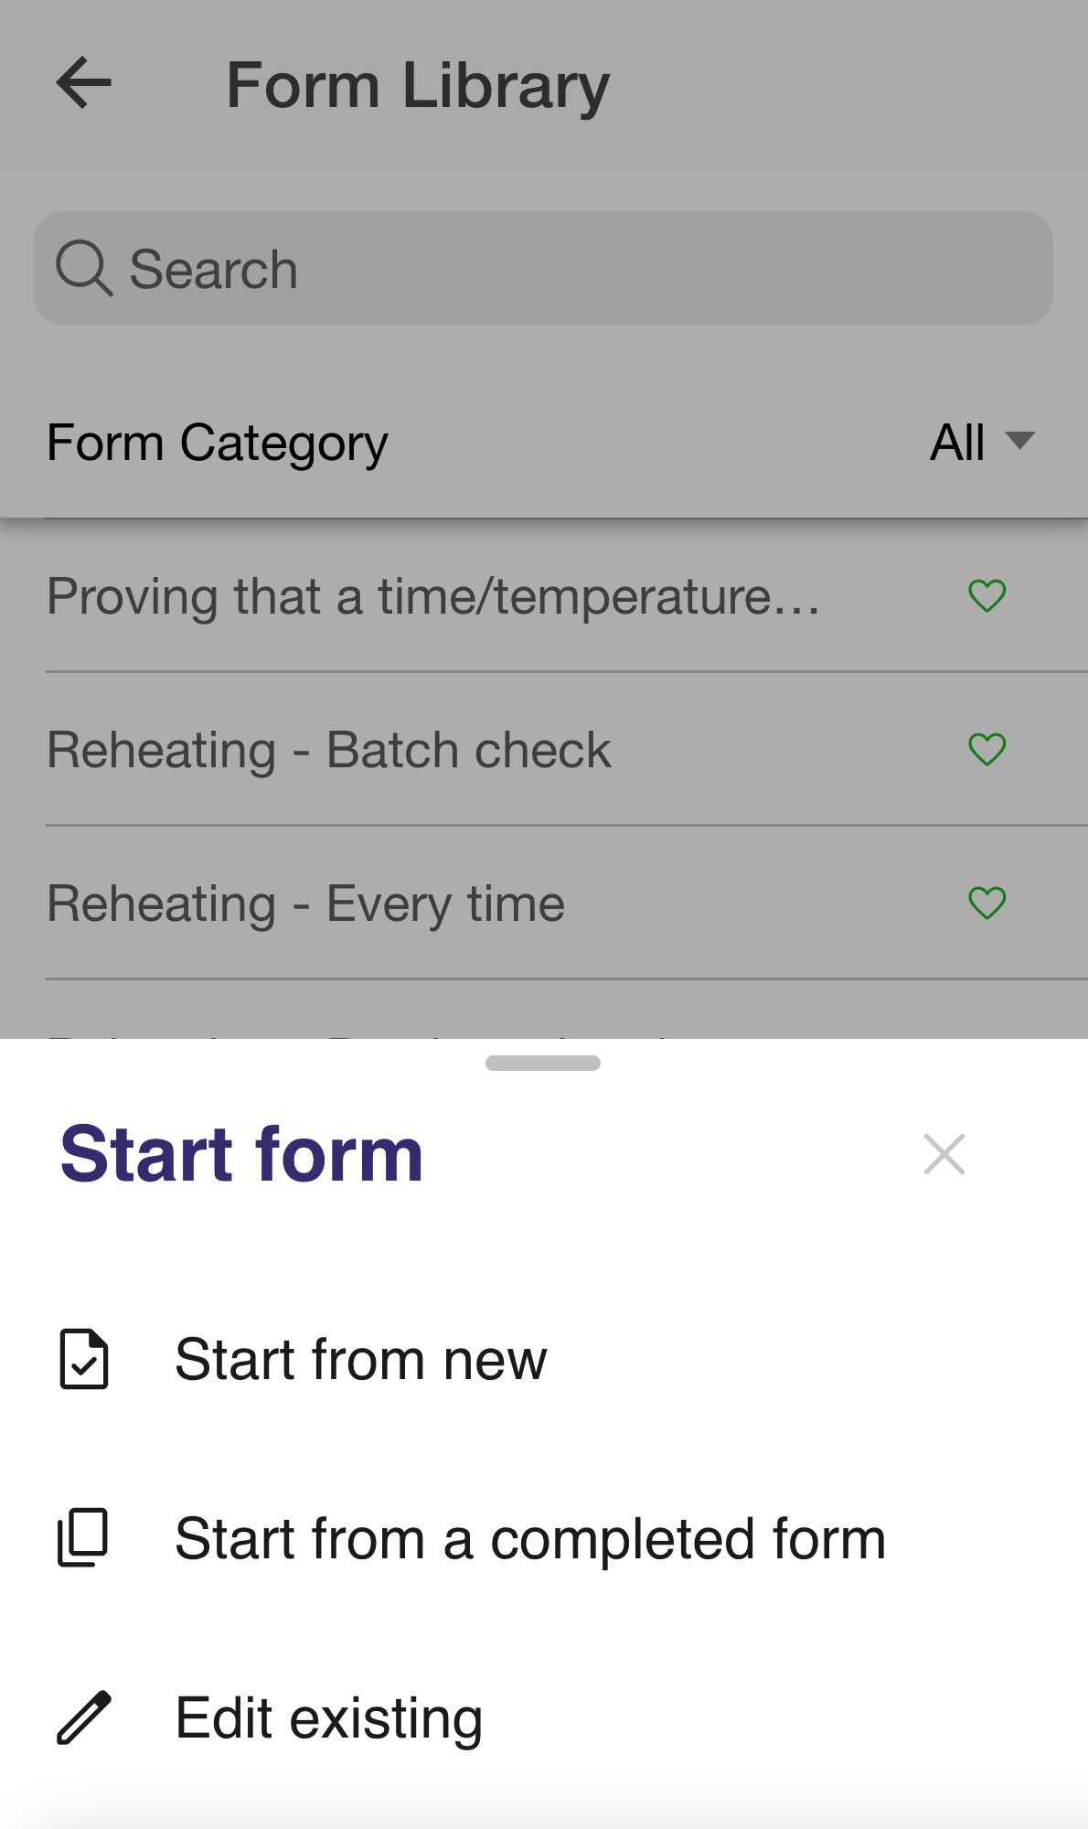Screen dimensions: 1088x1829
Task: Click the bottom sheet drag handle
Action: [x=543, y=1063]
